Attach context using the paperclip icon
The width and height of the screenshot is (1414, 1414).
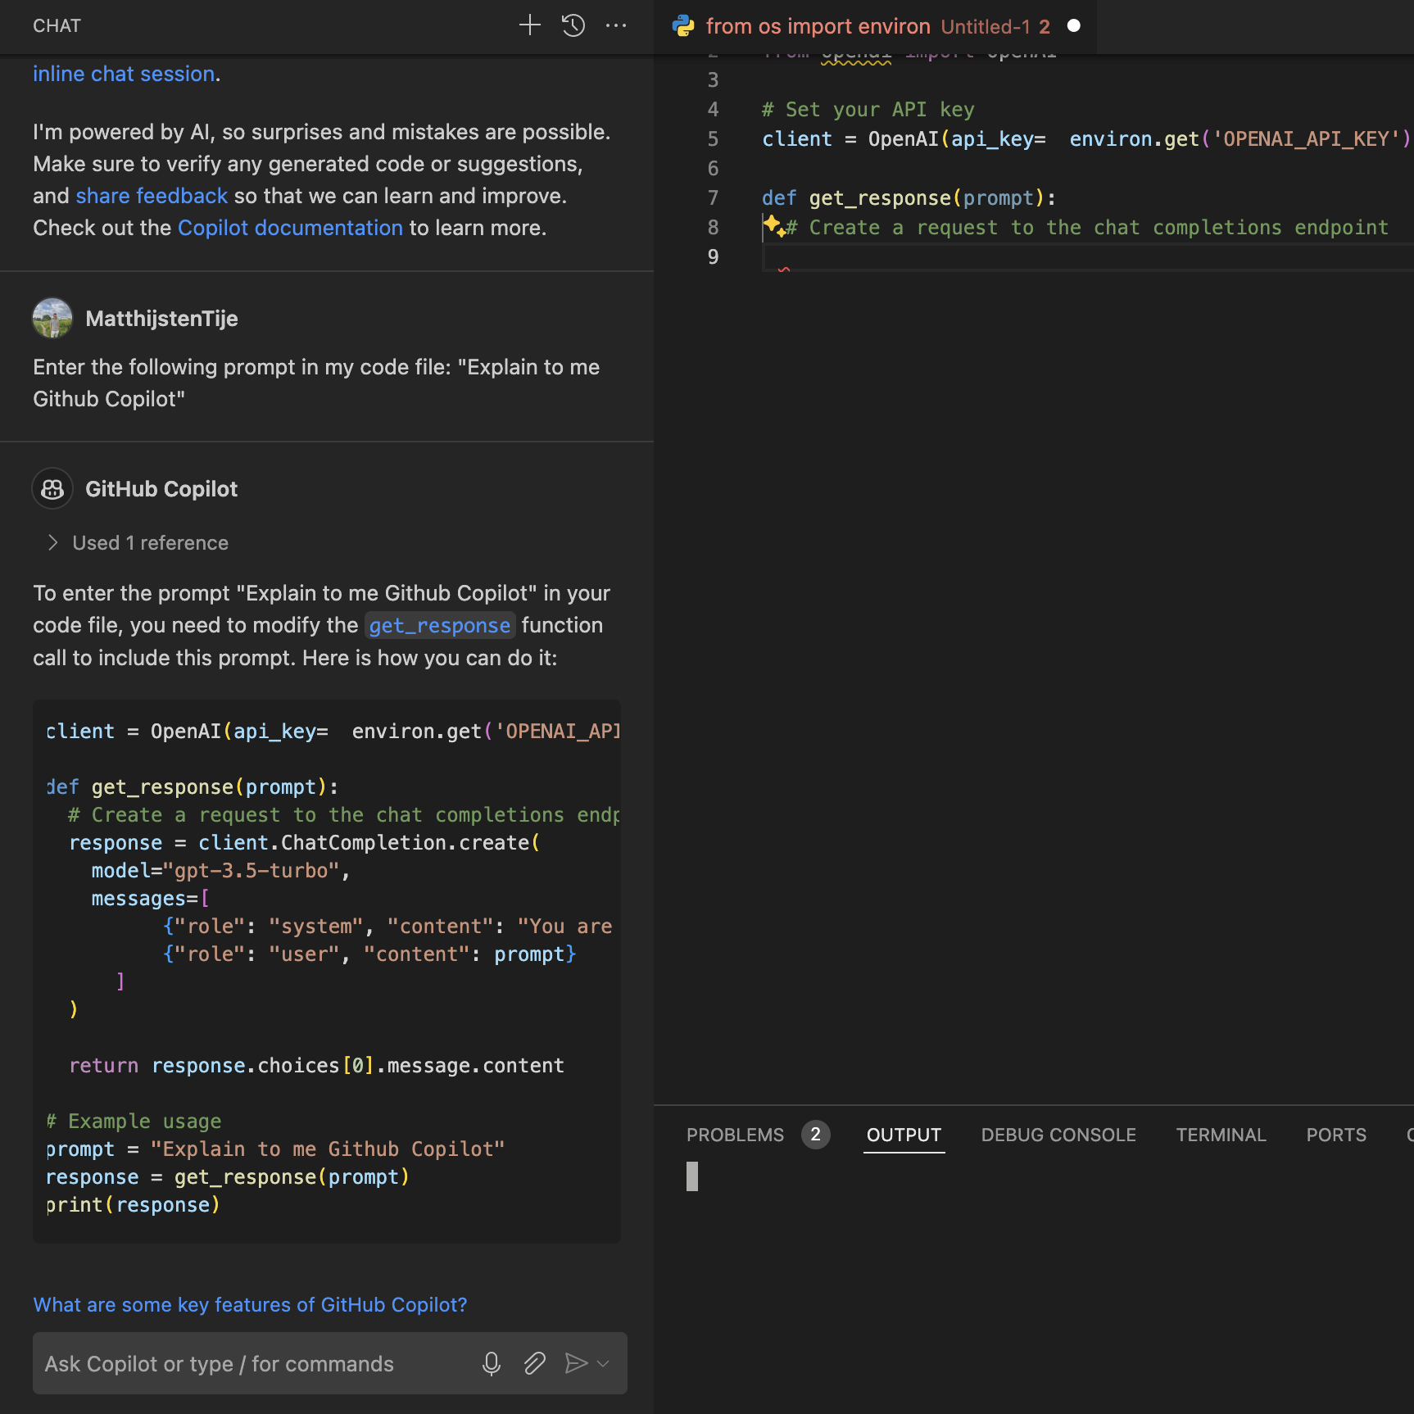pyautogui.click(x=534, y=1363)
